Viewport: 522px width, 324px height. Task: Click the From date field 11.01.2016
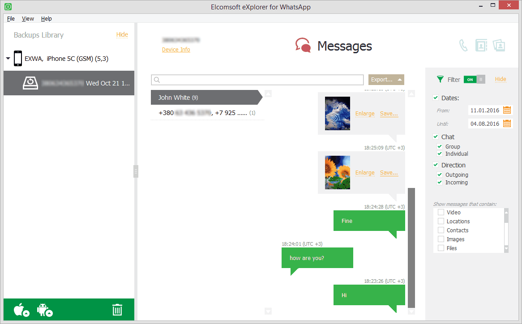coord(485,110)
